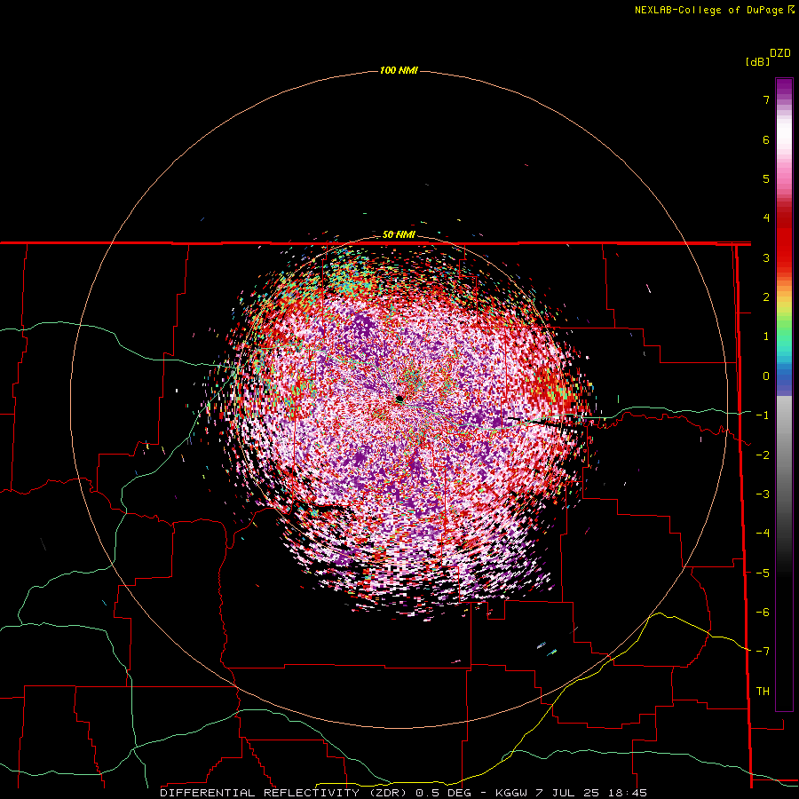
Task: Click the -7 value on color scale
Action: click(763, 652)
